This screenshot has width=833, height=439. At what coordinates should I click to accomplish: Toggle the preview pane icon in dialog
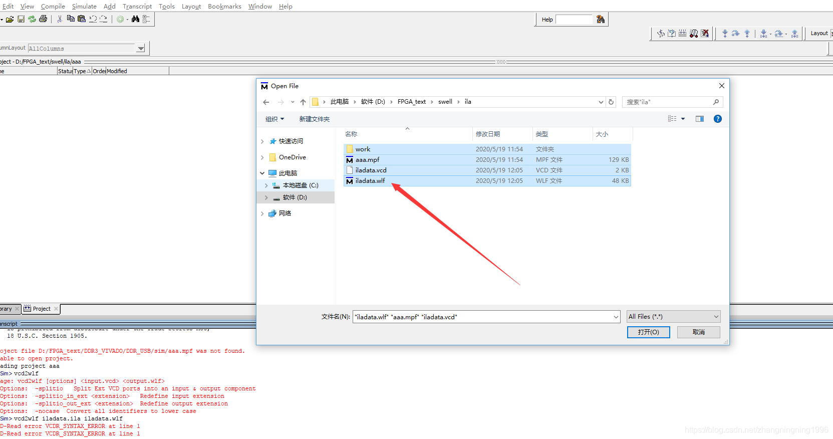coord(700,119)
